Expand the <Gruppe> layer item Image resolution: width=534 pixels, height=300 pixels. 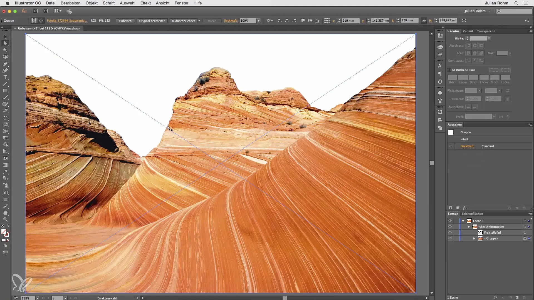click(474, 238)
